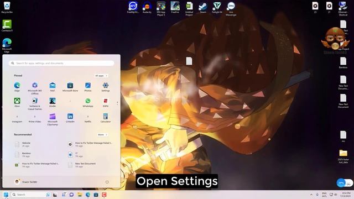Viewport: 354px width, 199px height.
Task: Open Edge in the Start menu pinned apps
Action: [x=17, y=87]
